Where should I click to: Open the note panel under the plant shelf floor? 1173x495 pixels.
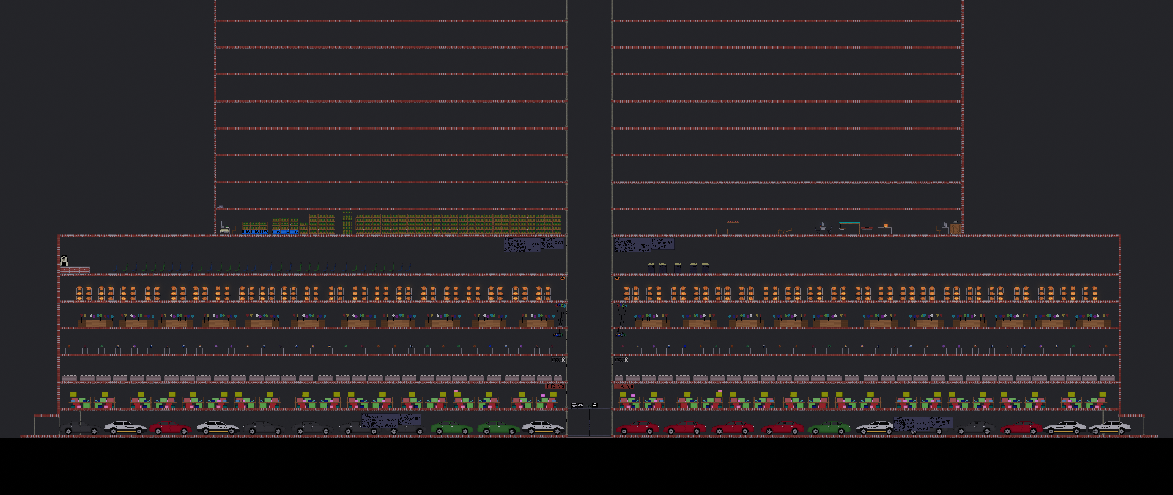pos(534,244)
